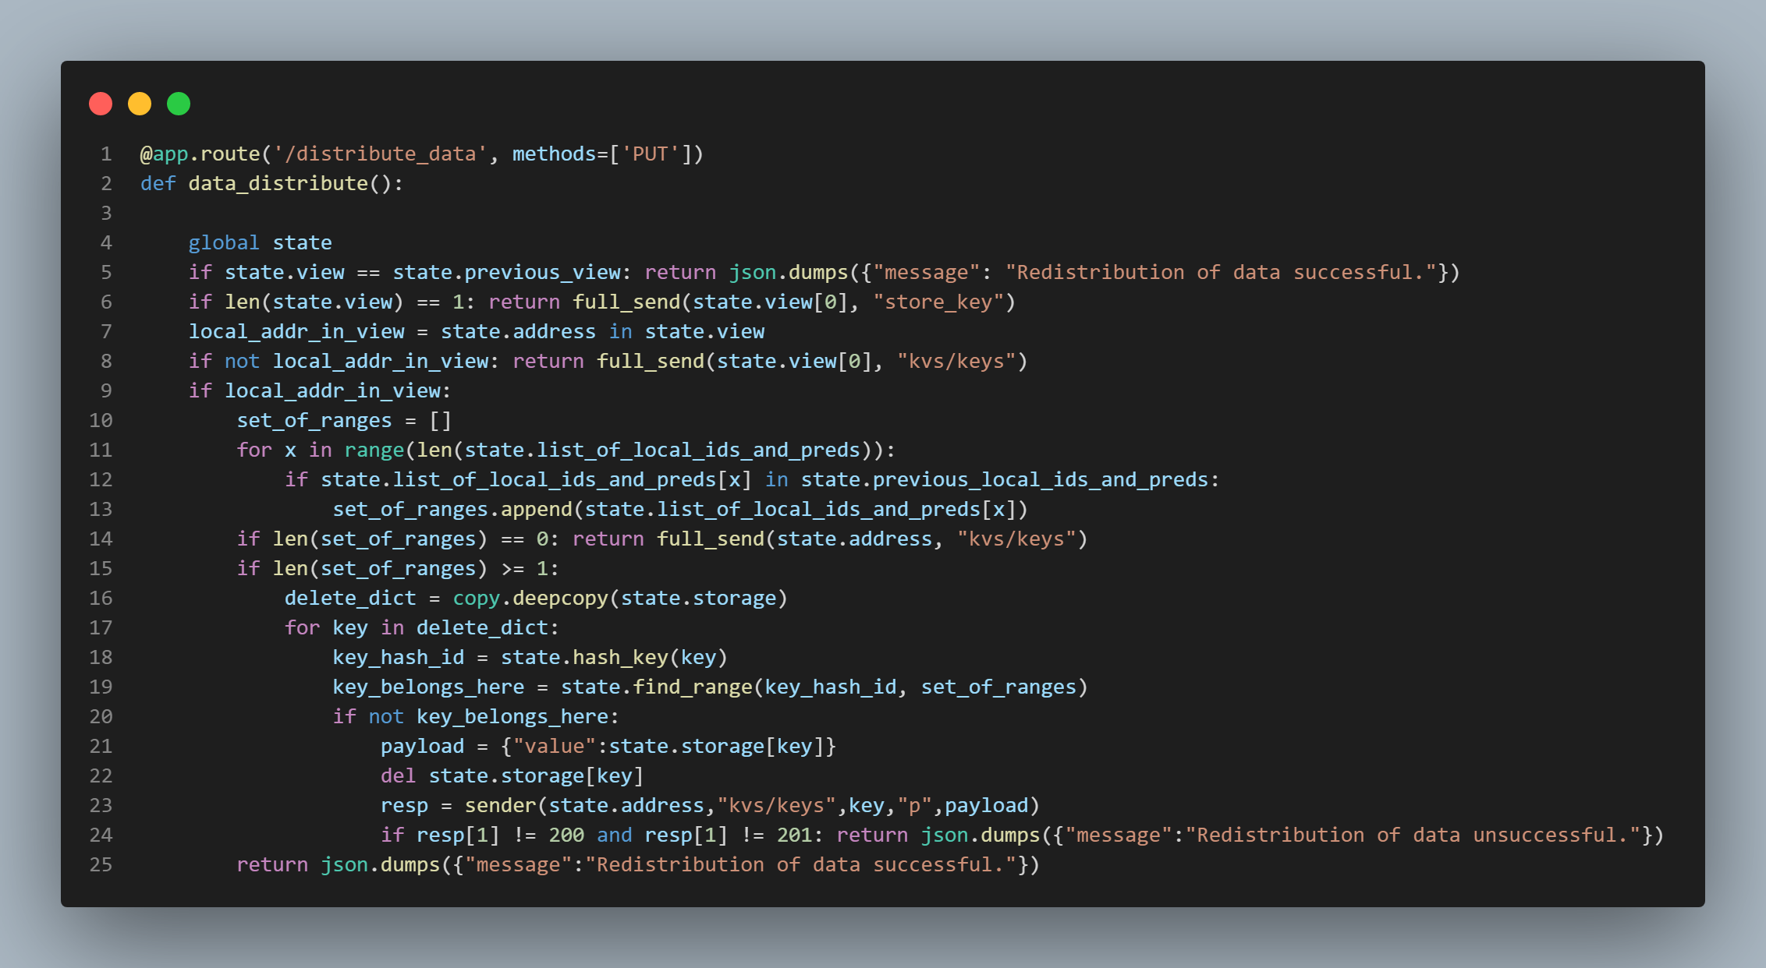Click "store_key" string on line 6

[938, 302]
